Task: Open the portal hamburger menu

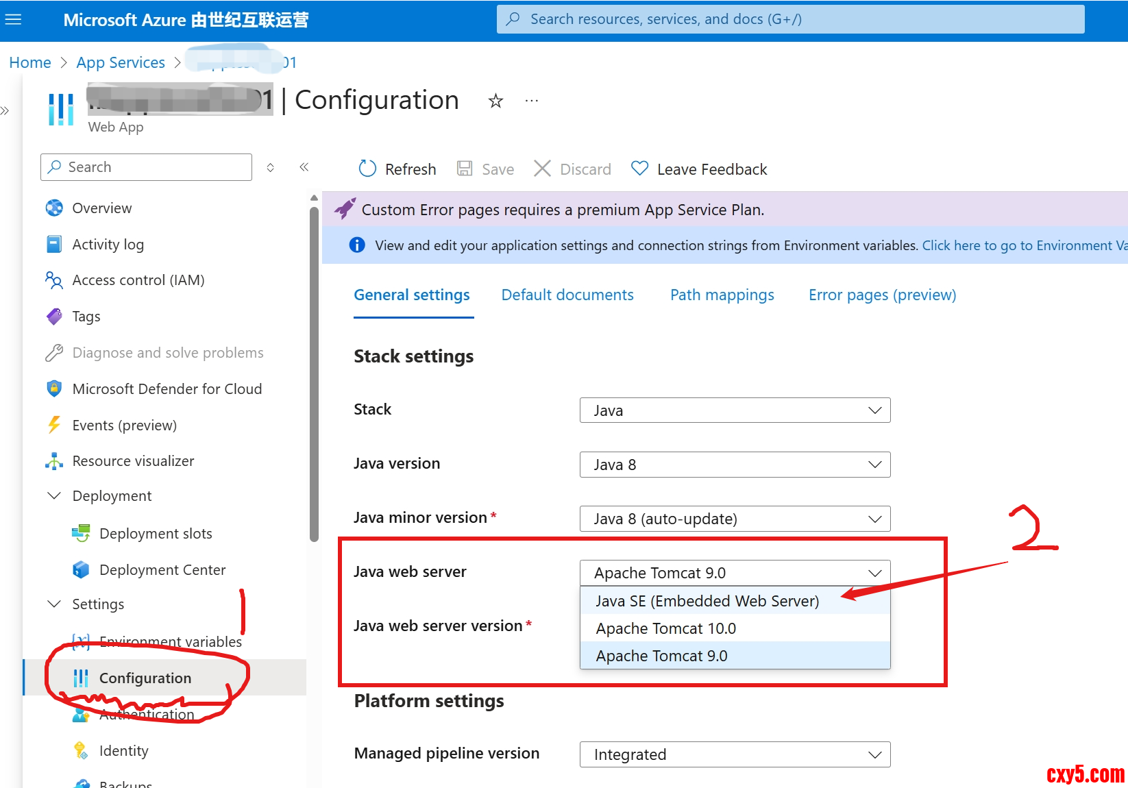Action: coord(14,20)
